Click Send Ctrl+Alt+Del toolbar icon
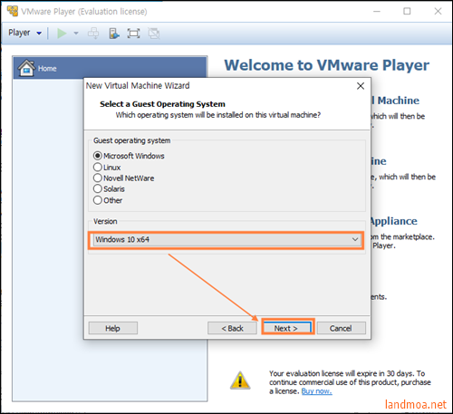 (x=93, y=34)
